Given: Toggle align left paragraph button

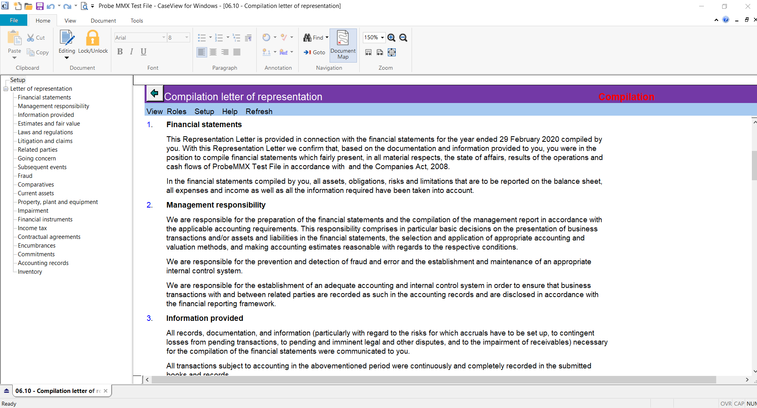Looking at the screenshot, I should (x=202, y=52).
